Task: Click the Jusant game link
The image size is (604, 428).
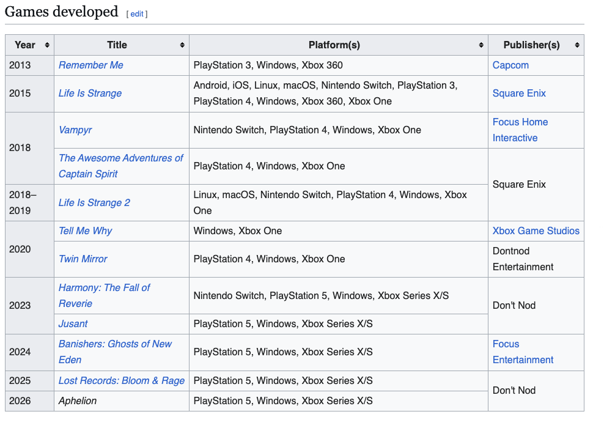Action: click(x=73, y=324)
